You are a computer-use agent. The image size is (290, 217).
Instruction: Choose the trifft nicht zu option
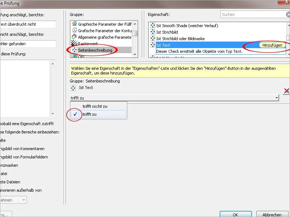point(99,106)
